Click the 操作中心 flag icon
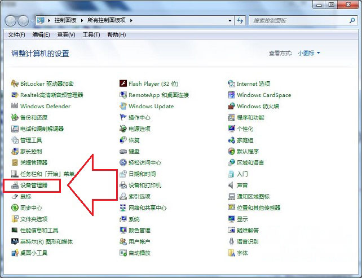The image size is (362, 278). tap(123, 117)
